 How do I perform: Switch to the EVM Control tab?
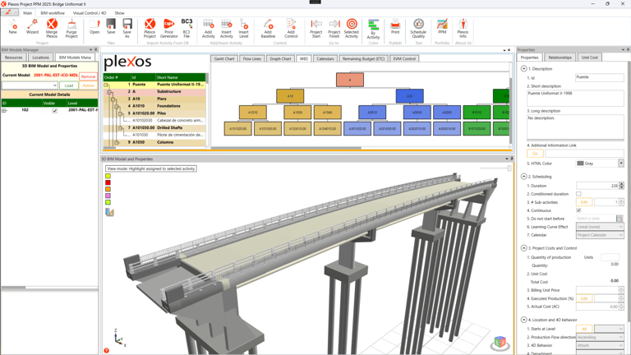(x=404, y=59)
